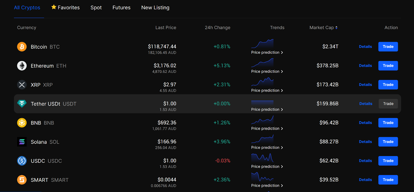Click the XRP coin icon

click(22, 85)
